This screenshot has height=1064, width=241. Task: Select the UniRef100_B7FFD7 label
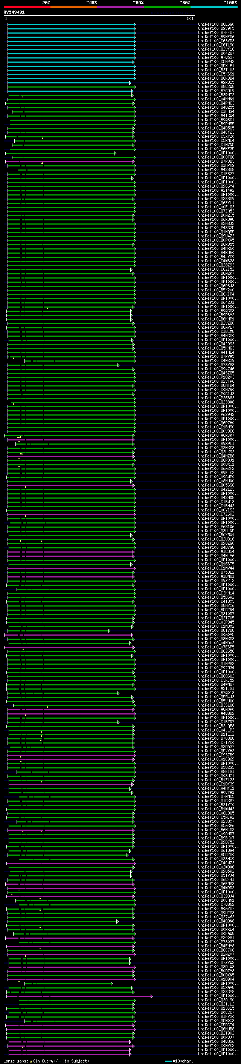[x=216, y=32]
